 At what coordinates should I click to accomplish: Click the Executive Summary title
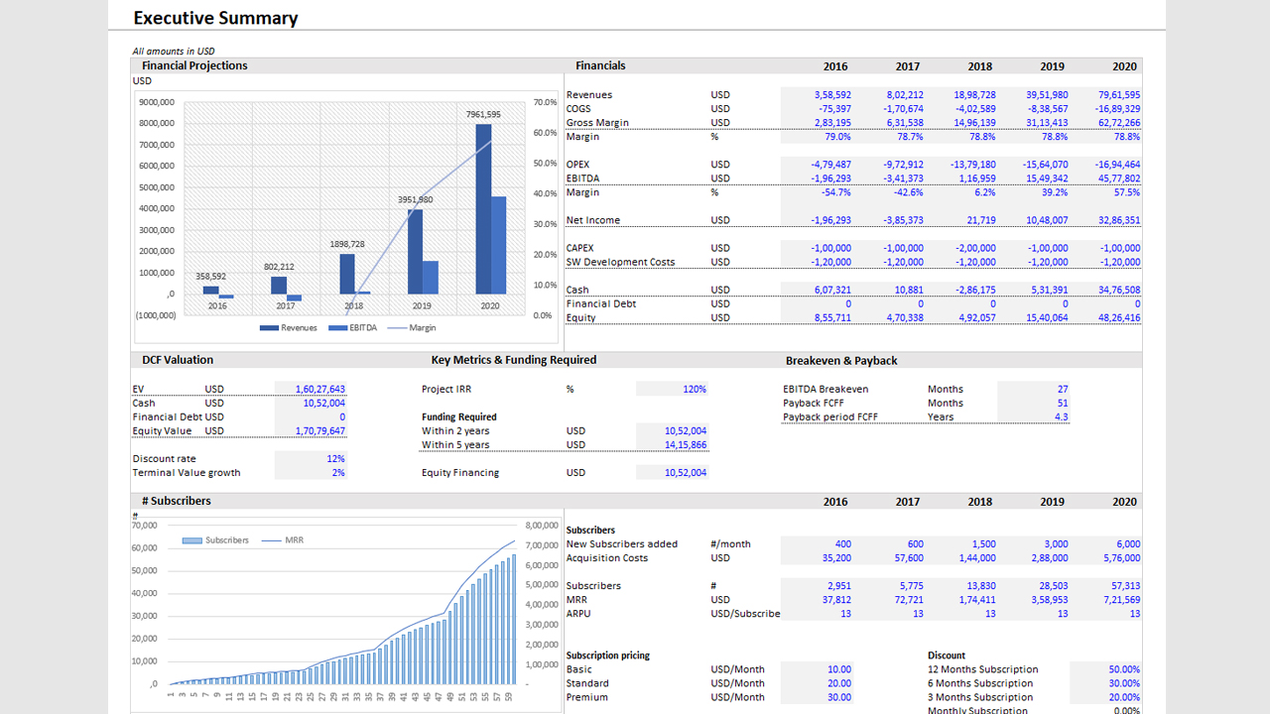[x=215, y=18]
